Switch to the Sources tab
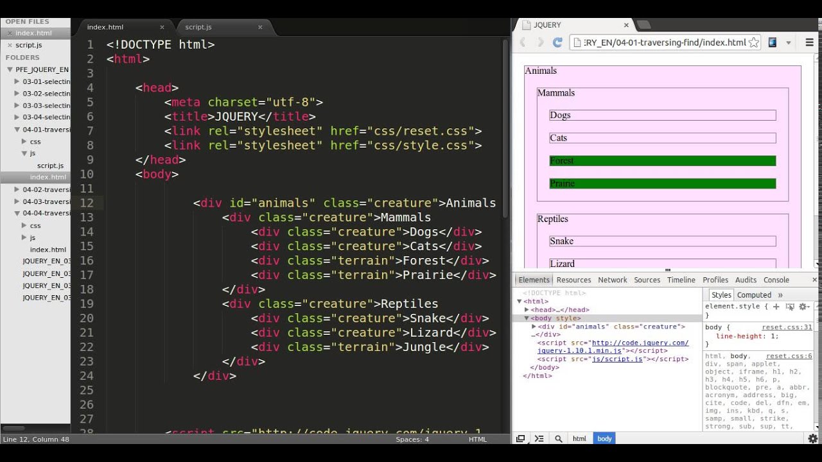The height and width of the screenshot is (462, 822). coord(647,280)
